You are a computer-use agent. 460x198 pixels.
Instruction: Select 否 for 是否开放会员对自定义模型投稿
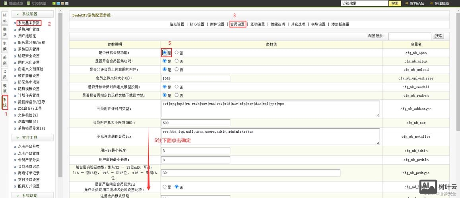pyautogui.click(x=176, y=87)
